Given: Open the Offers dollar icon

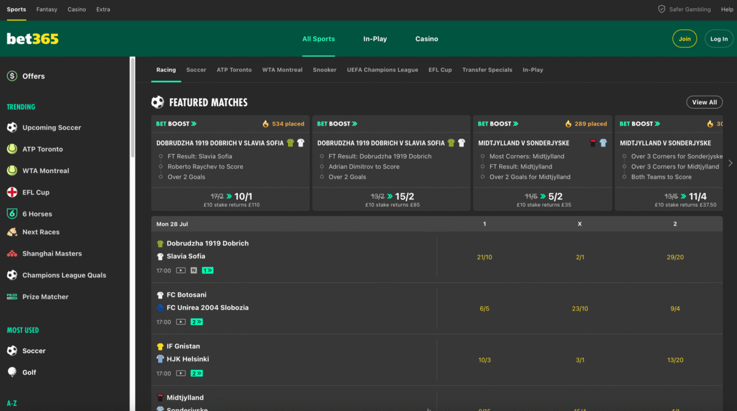Looking at the screenshot, I should click(x=12, y=76).
